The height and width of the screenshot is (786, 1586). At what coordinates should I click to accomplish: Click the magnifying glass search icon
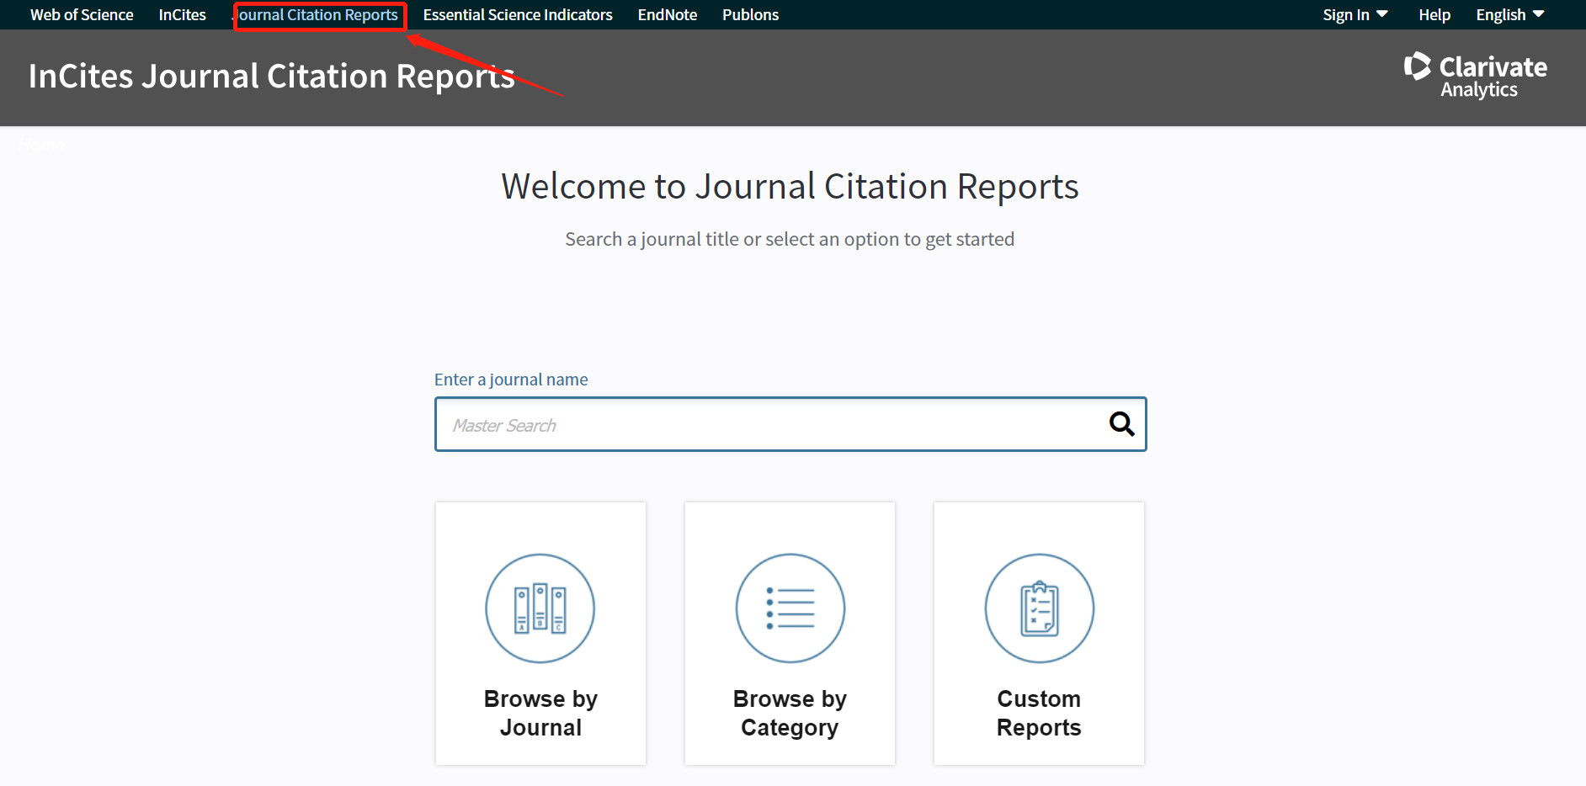click(1121, 424)
